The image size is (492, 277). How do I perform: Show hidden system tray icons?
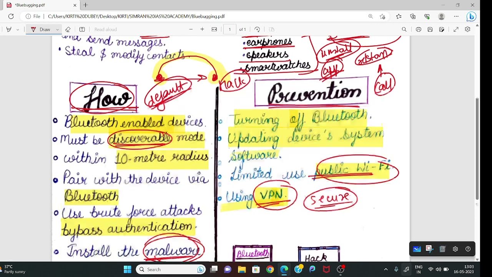pos(386,269)
